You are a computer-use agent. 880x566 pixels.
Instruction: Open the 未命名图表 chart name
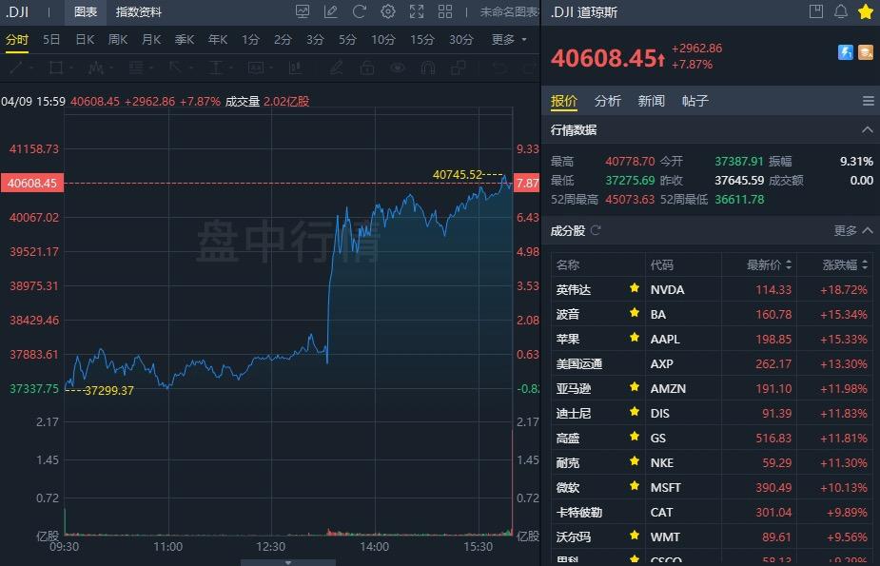click(509, 11)
